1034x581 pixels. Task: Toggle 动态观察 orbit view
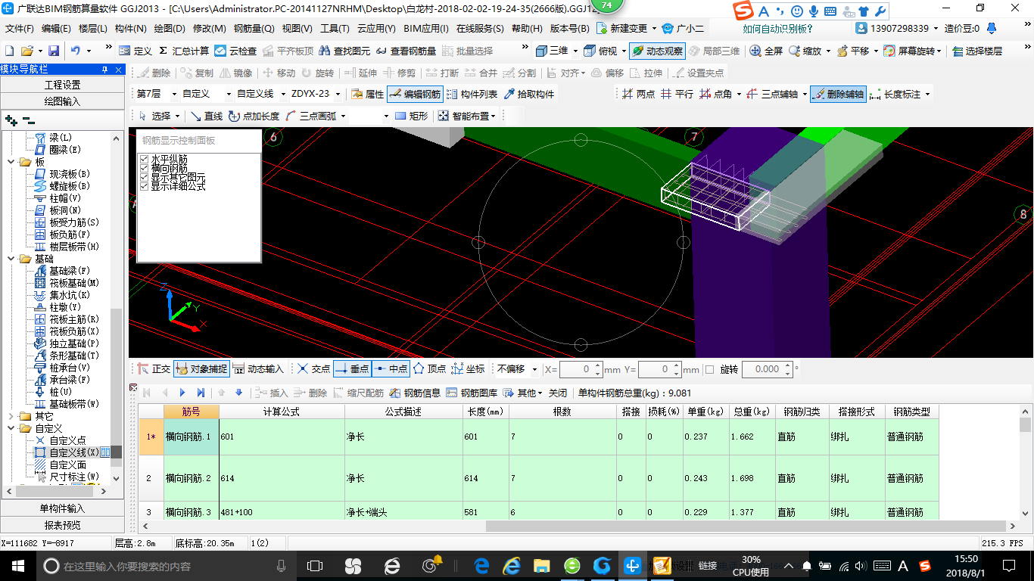[657, 51]
